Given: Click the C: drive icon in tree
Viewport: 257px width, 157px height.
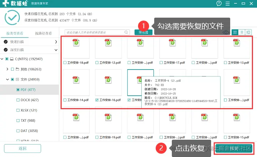Looking at the screenshot, I should point(12,59).
